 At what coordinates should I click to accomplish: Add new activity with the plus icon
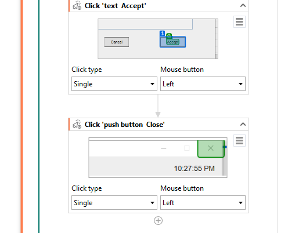158,221
